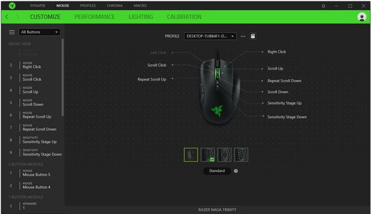The image size is (371, 214).
Task: Open the All Buttons dropdown
Action: point(39,32)
